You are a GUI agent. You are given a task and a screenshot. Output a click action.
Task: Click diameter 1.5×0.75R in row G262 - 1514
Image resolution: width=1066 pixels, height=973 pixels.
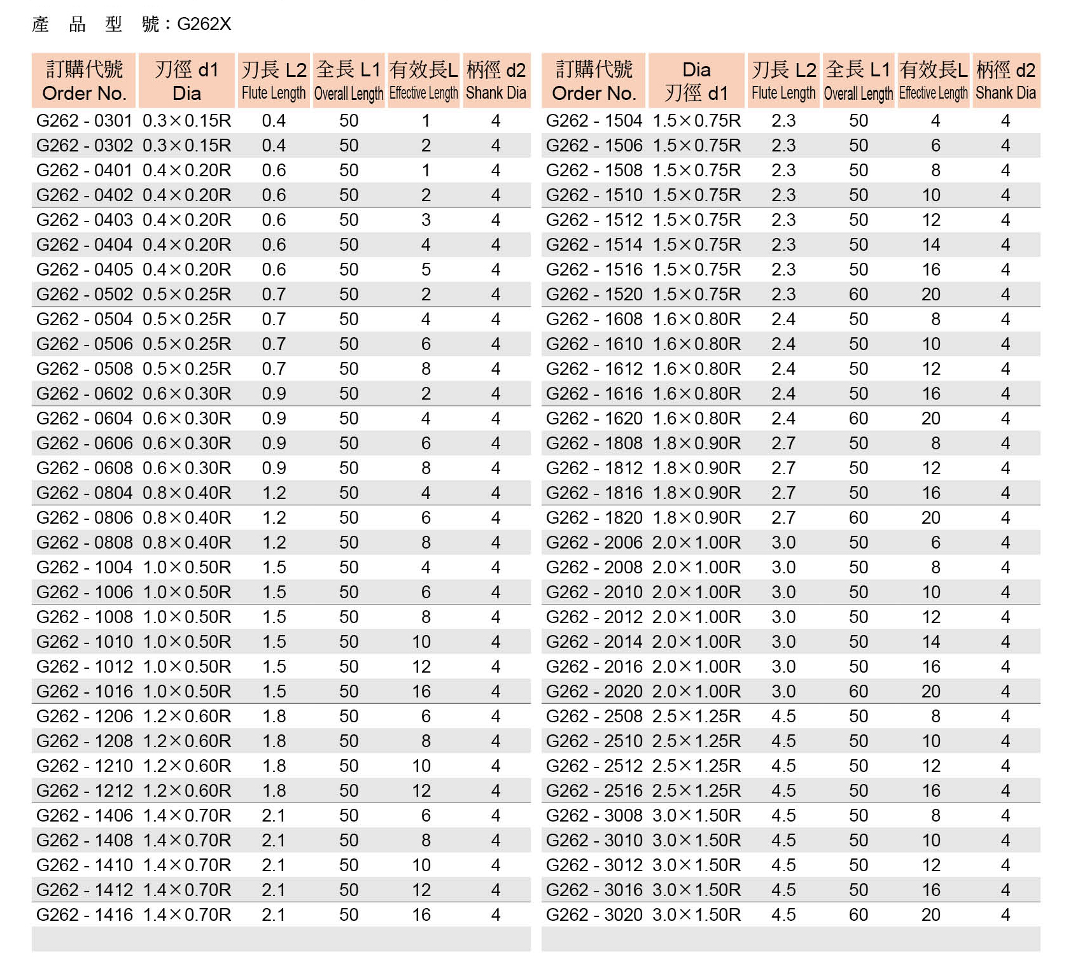pyautogui.click(x=697, y=245)
